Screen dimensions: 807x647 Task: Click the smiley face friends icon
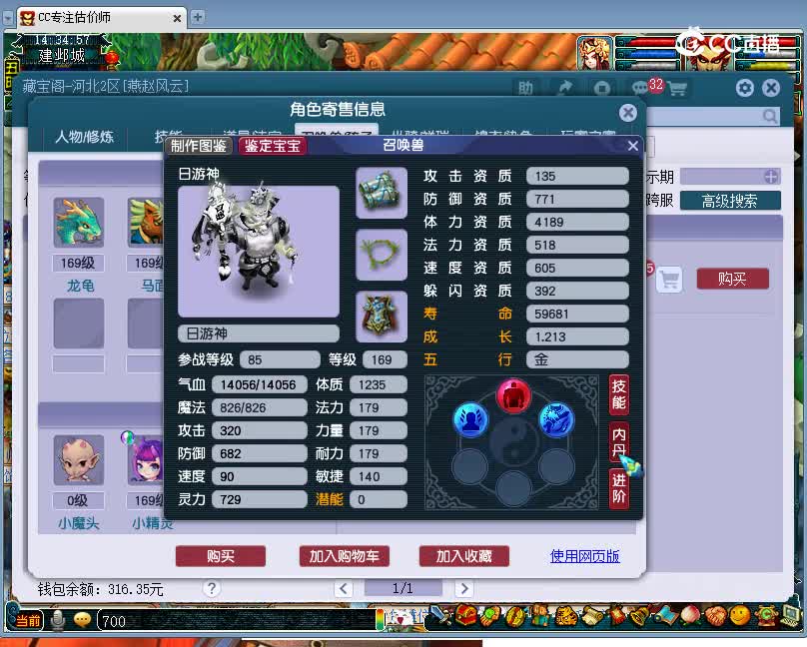(x=739, y=616)
